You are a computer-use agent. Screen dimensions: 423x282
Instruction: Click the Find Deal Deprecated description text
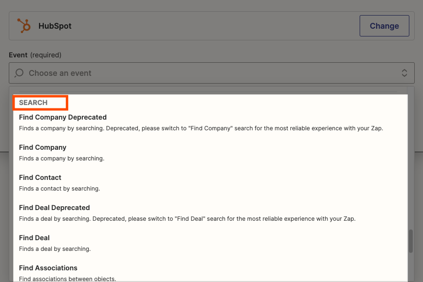[187, 219]
